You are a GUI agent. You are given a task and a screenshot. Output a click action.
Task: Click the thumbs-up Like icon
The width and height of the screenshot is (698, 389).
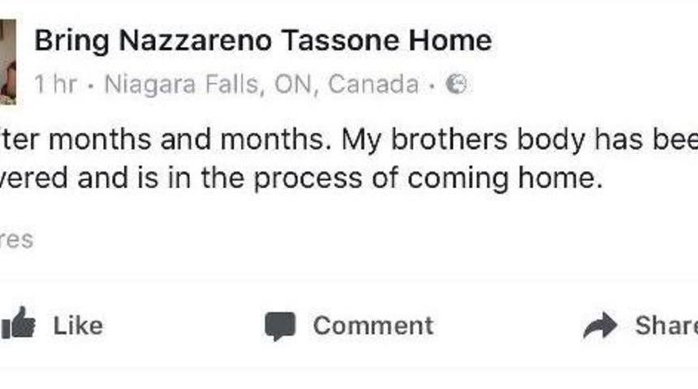[x=18, y=324]
